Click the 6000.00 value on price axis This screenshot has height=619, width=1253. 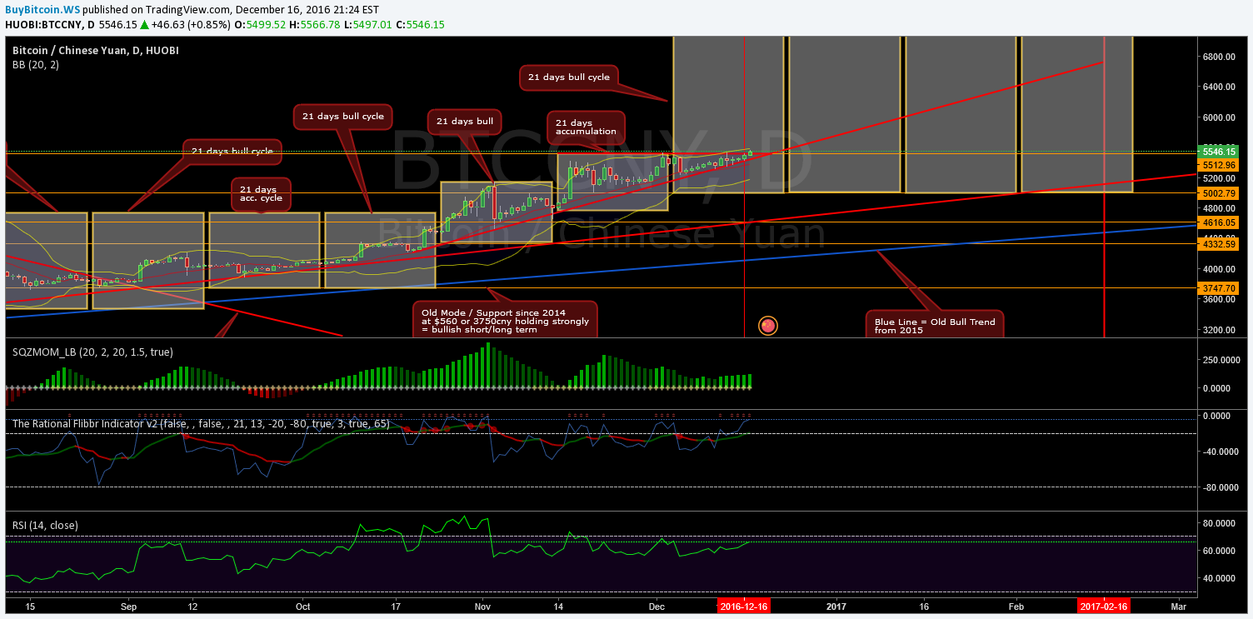click(x=1218, y=117)
